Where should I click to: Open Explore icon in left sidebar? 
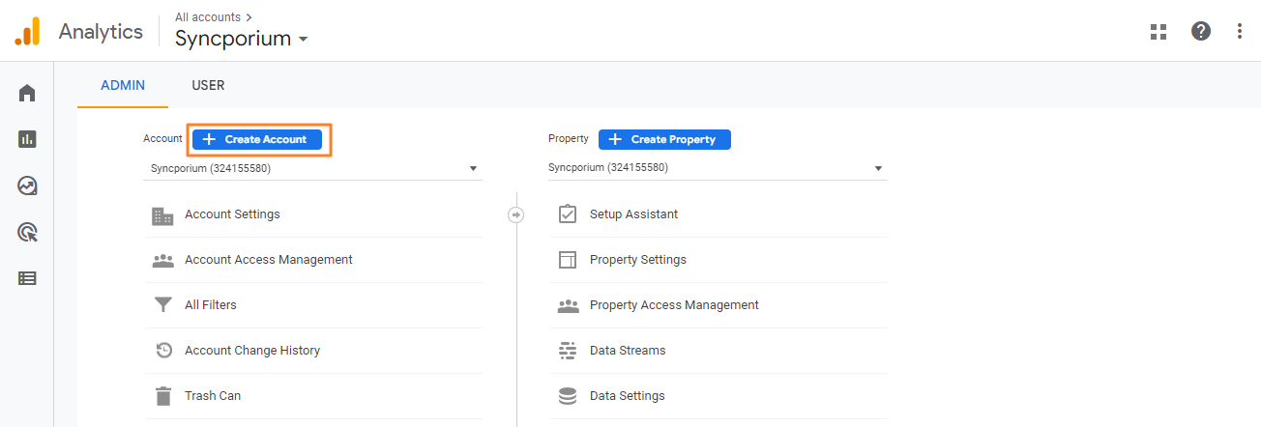pos(27,185)
